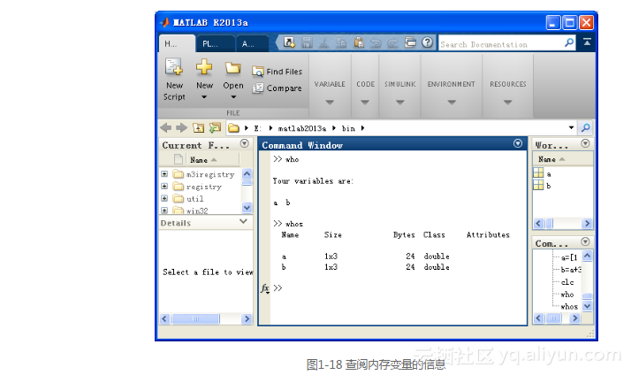This screenshot has width=631, height=375.
Task: Open Workspace panel actions menu
Action: tap(585, 144)
